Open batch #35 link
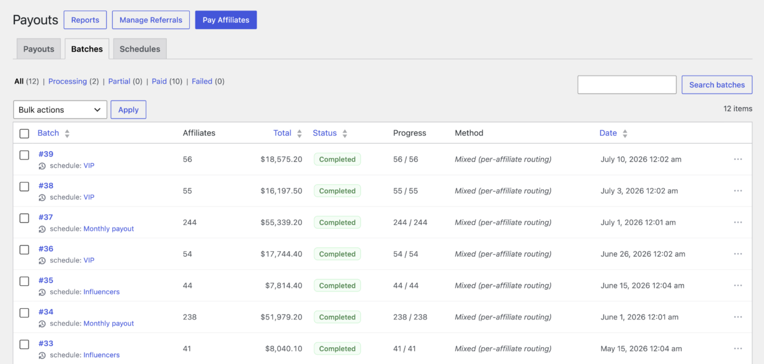Viewport: 764px width, 364px height. (x=46, y=281)
